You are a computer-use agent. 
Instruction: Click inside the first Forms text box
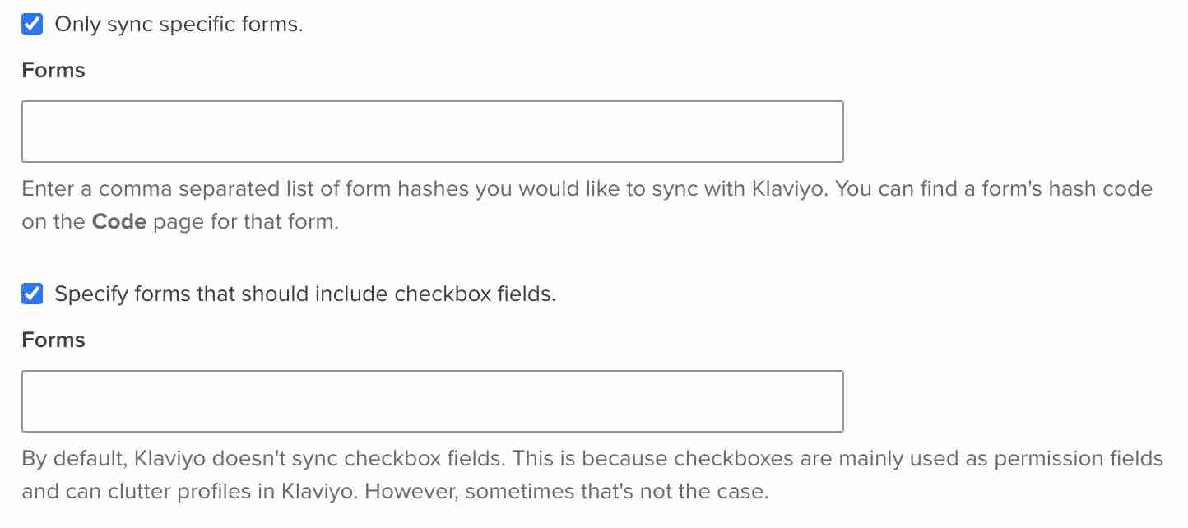[x=432, y=131]
